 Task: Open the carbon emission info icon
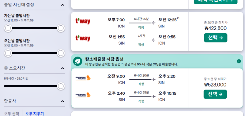click(239, 61)
